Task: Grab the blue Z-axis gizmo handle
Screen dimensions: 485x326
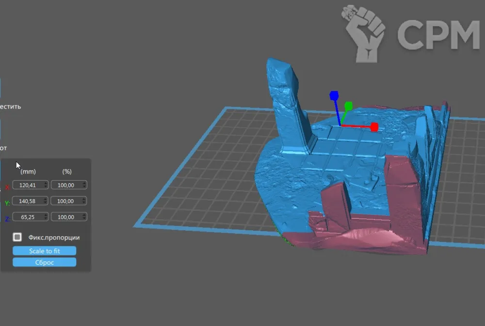Action: [334, 95]
